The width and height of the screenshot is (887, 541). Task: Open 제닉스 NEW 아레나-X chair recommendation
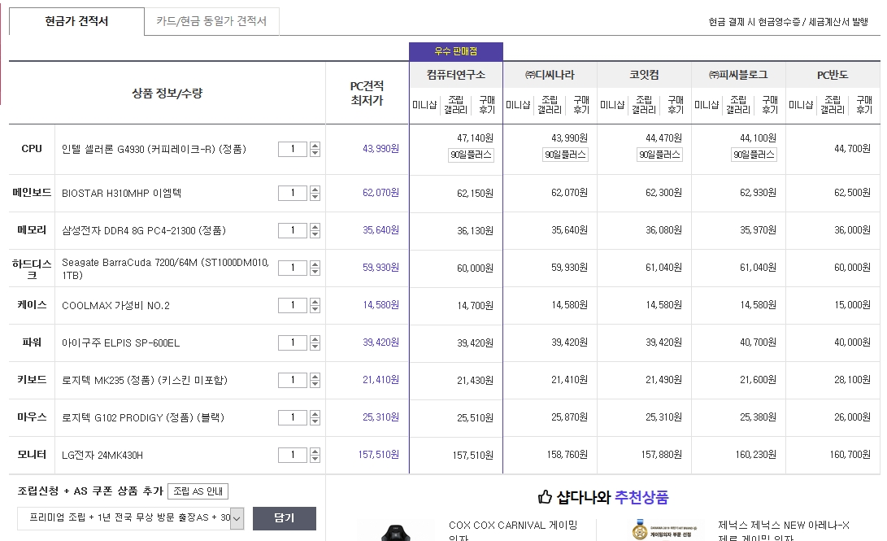(x=784, y=530)
